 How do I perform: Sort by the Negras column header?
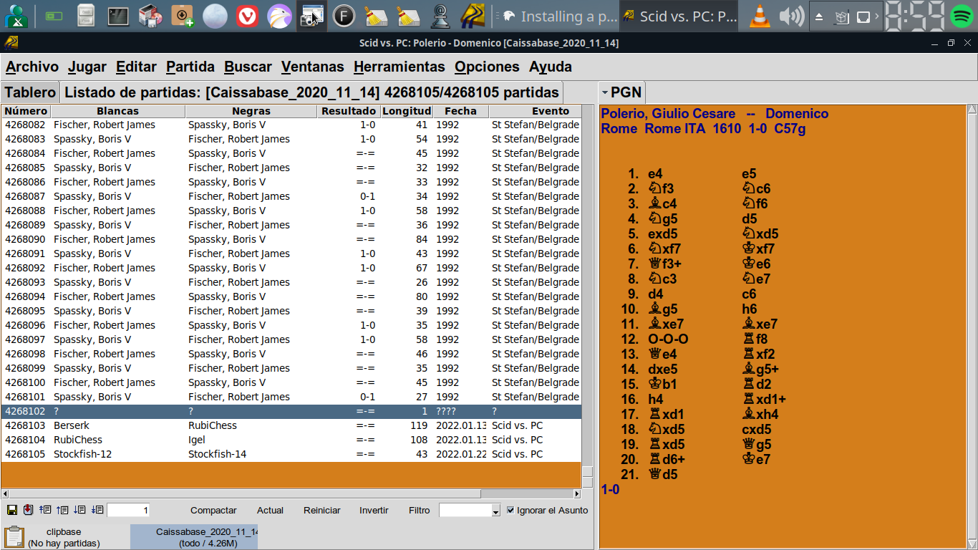(251, 111)
